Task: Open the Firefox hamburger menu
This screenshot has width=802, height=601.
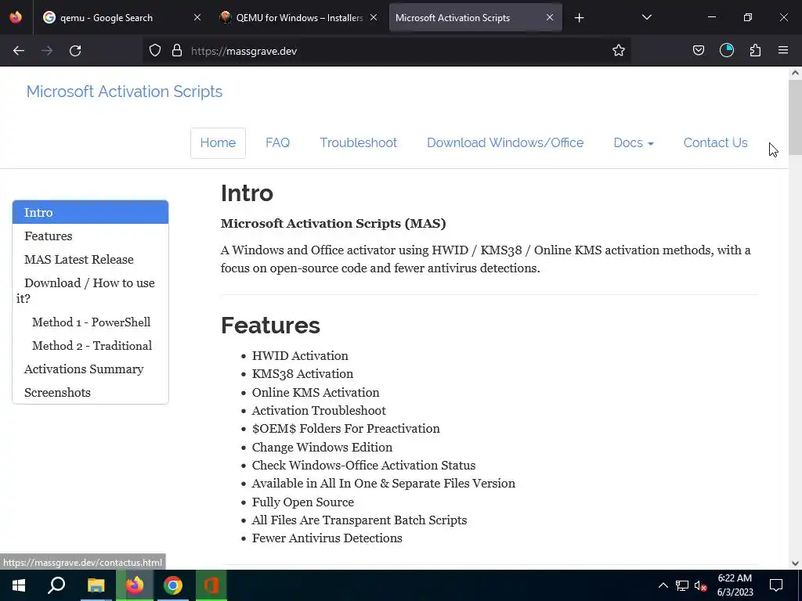Action: pos(783,51)
